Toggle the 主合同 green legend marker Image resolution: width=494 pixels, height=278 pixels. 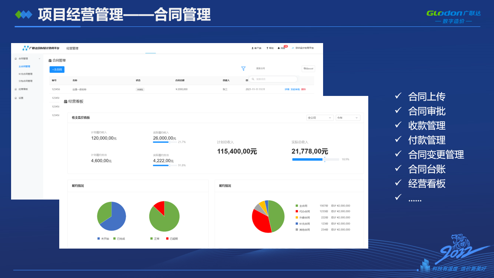coord(297,206)
